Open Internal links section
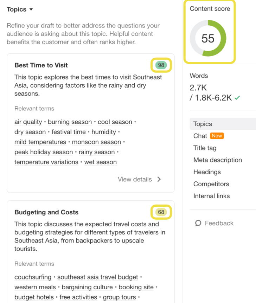The image size is (256, 303). tap(212, 196)
